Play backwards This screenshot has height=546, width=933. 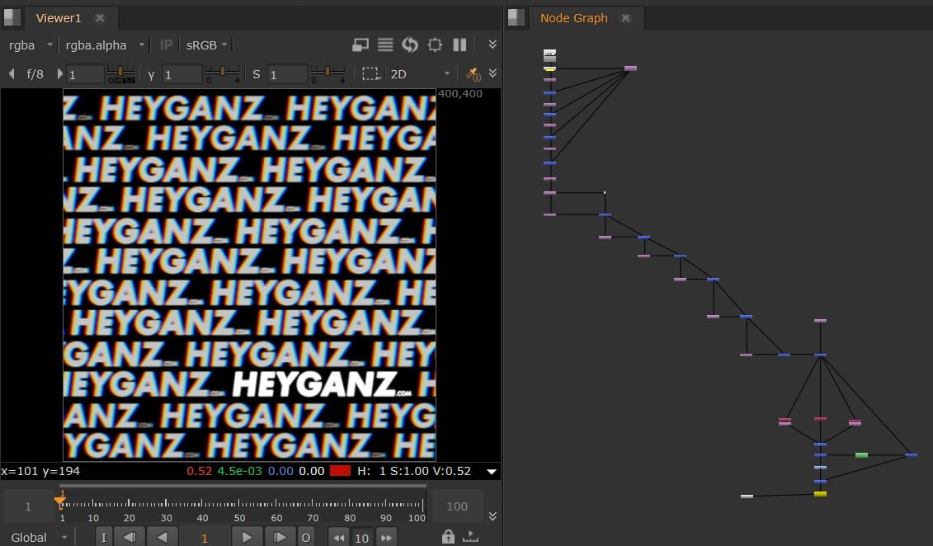[163, 538]
